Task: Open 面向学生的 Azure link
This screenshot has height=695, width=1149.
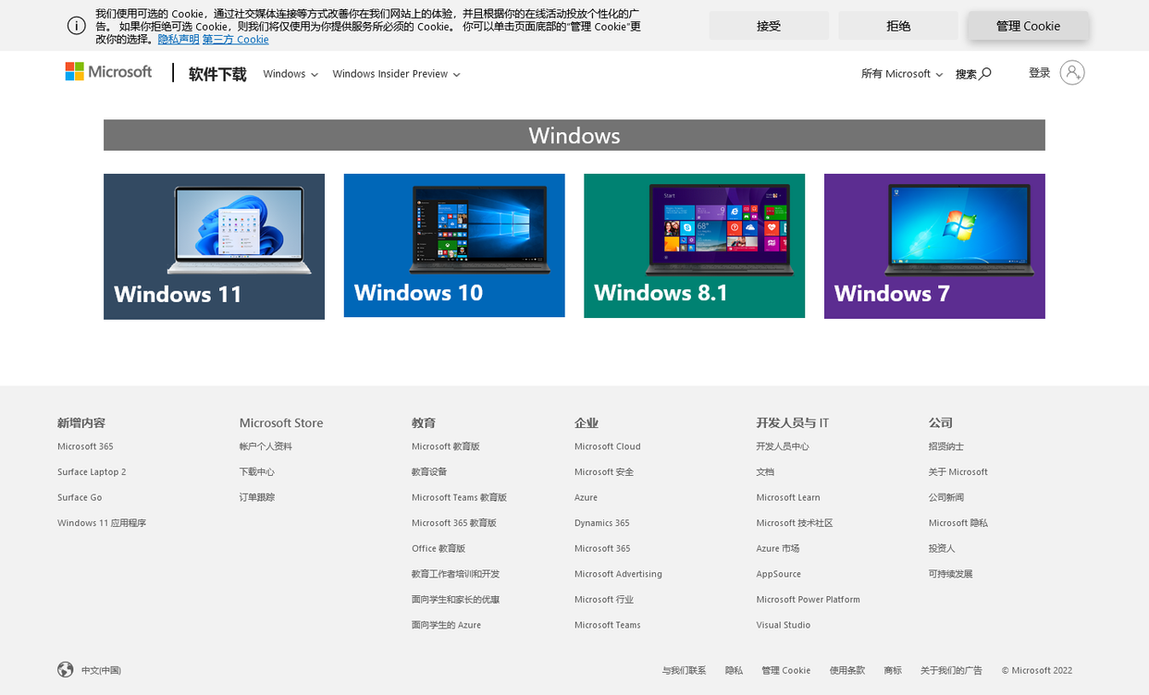Action: tap(446, 626)
